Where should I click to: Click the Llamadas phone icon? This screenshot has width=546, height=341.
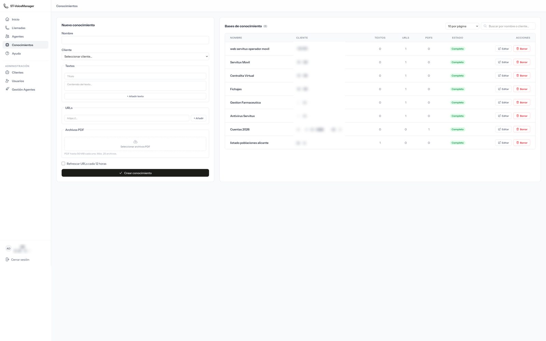point(7,28)
